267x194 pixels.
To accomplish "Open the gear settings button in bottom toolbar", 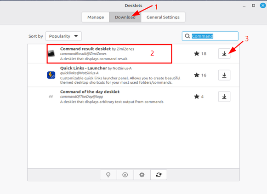I will (142, 175).
